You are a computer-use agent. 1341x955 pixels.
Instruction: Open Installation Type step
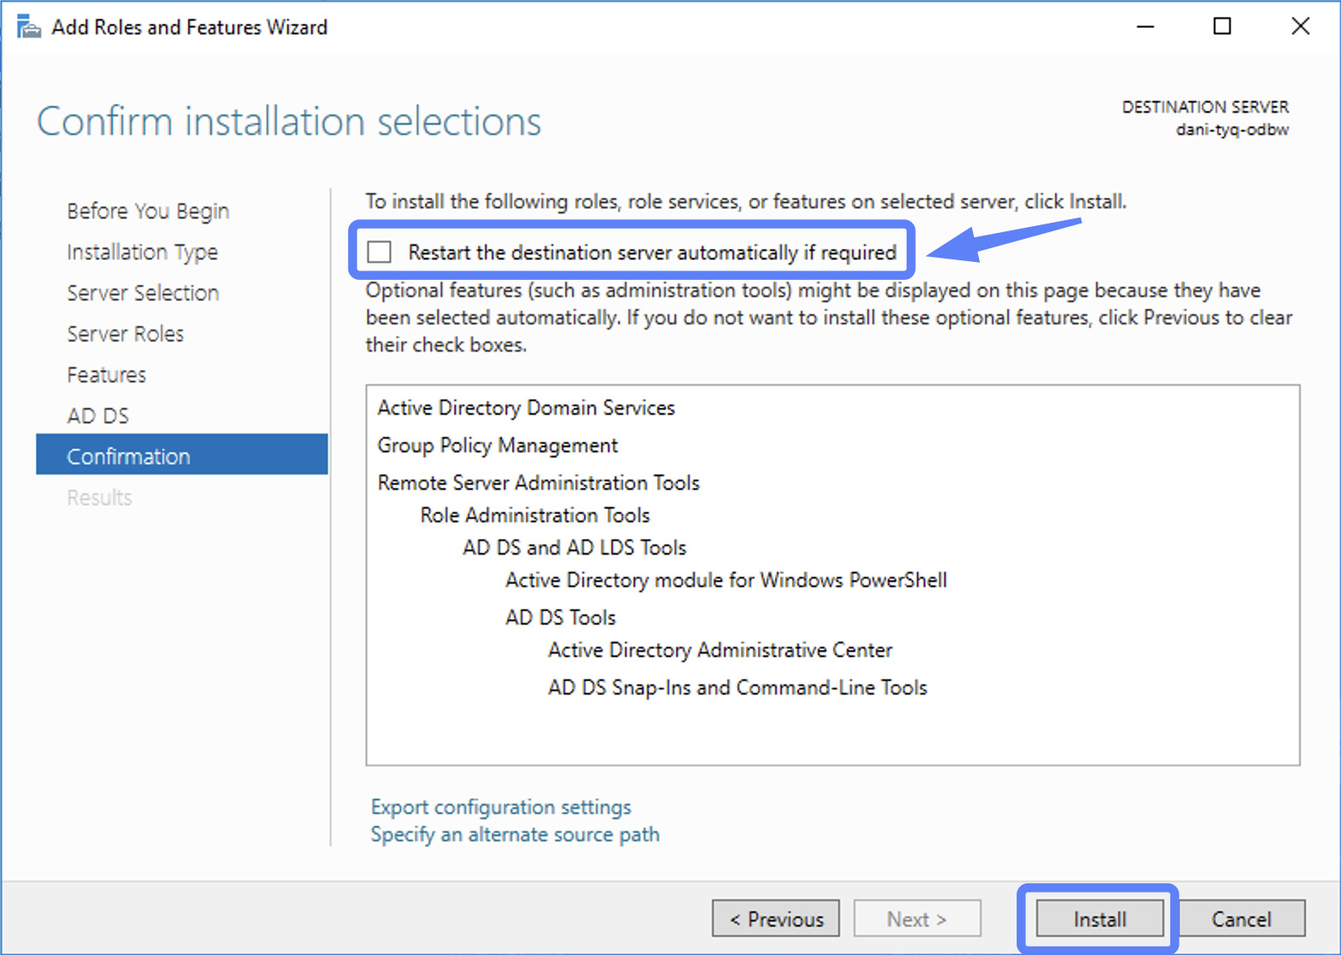tap(143, 252)
